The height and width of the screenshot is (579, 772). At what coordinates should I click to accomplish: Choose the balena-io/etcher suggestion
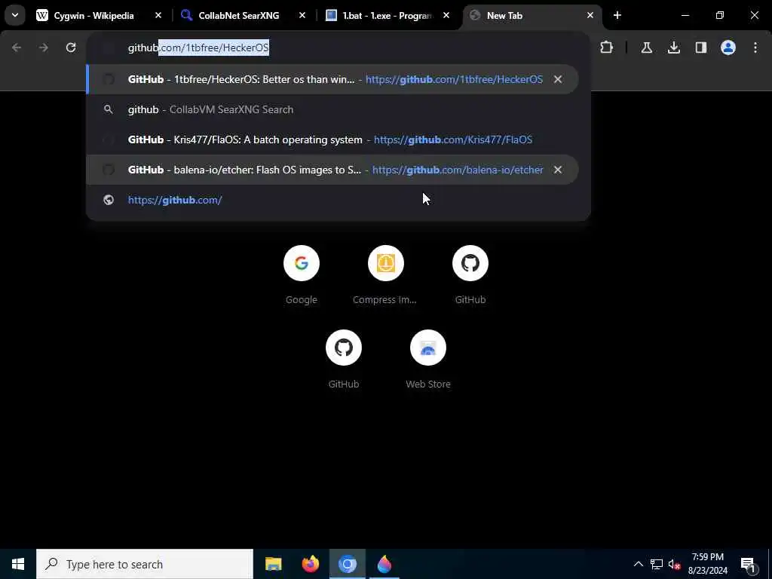click(x=332, y=170)
